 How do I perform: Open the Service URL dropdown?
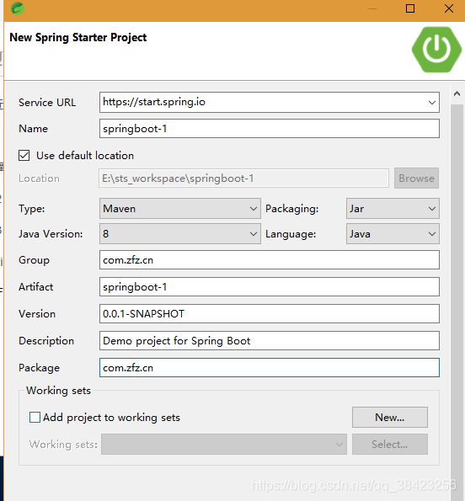pyautogui.click(x=432, y=103)
